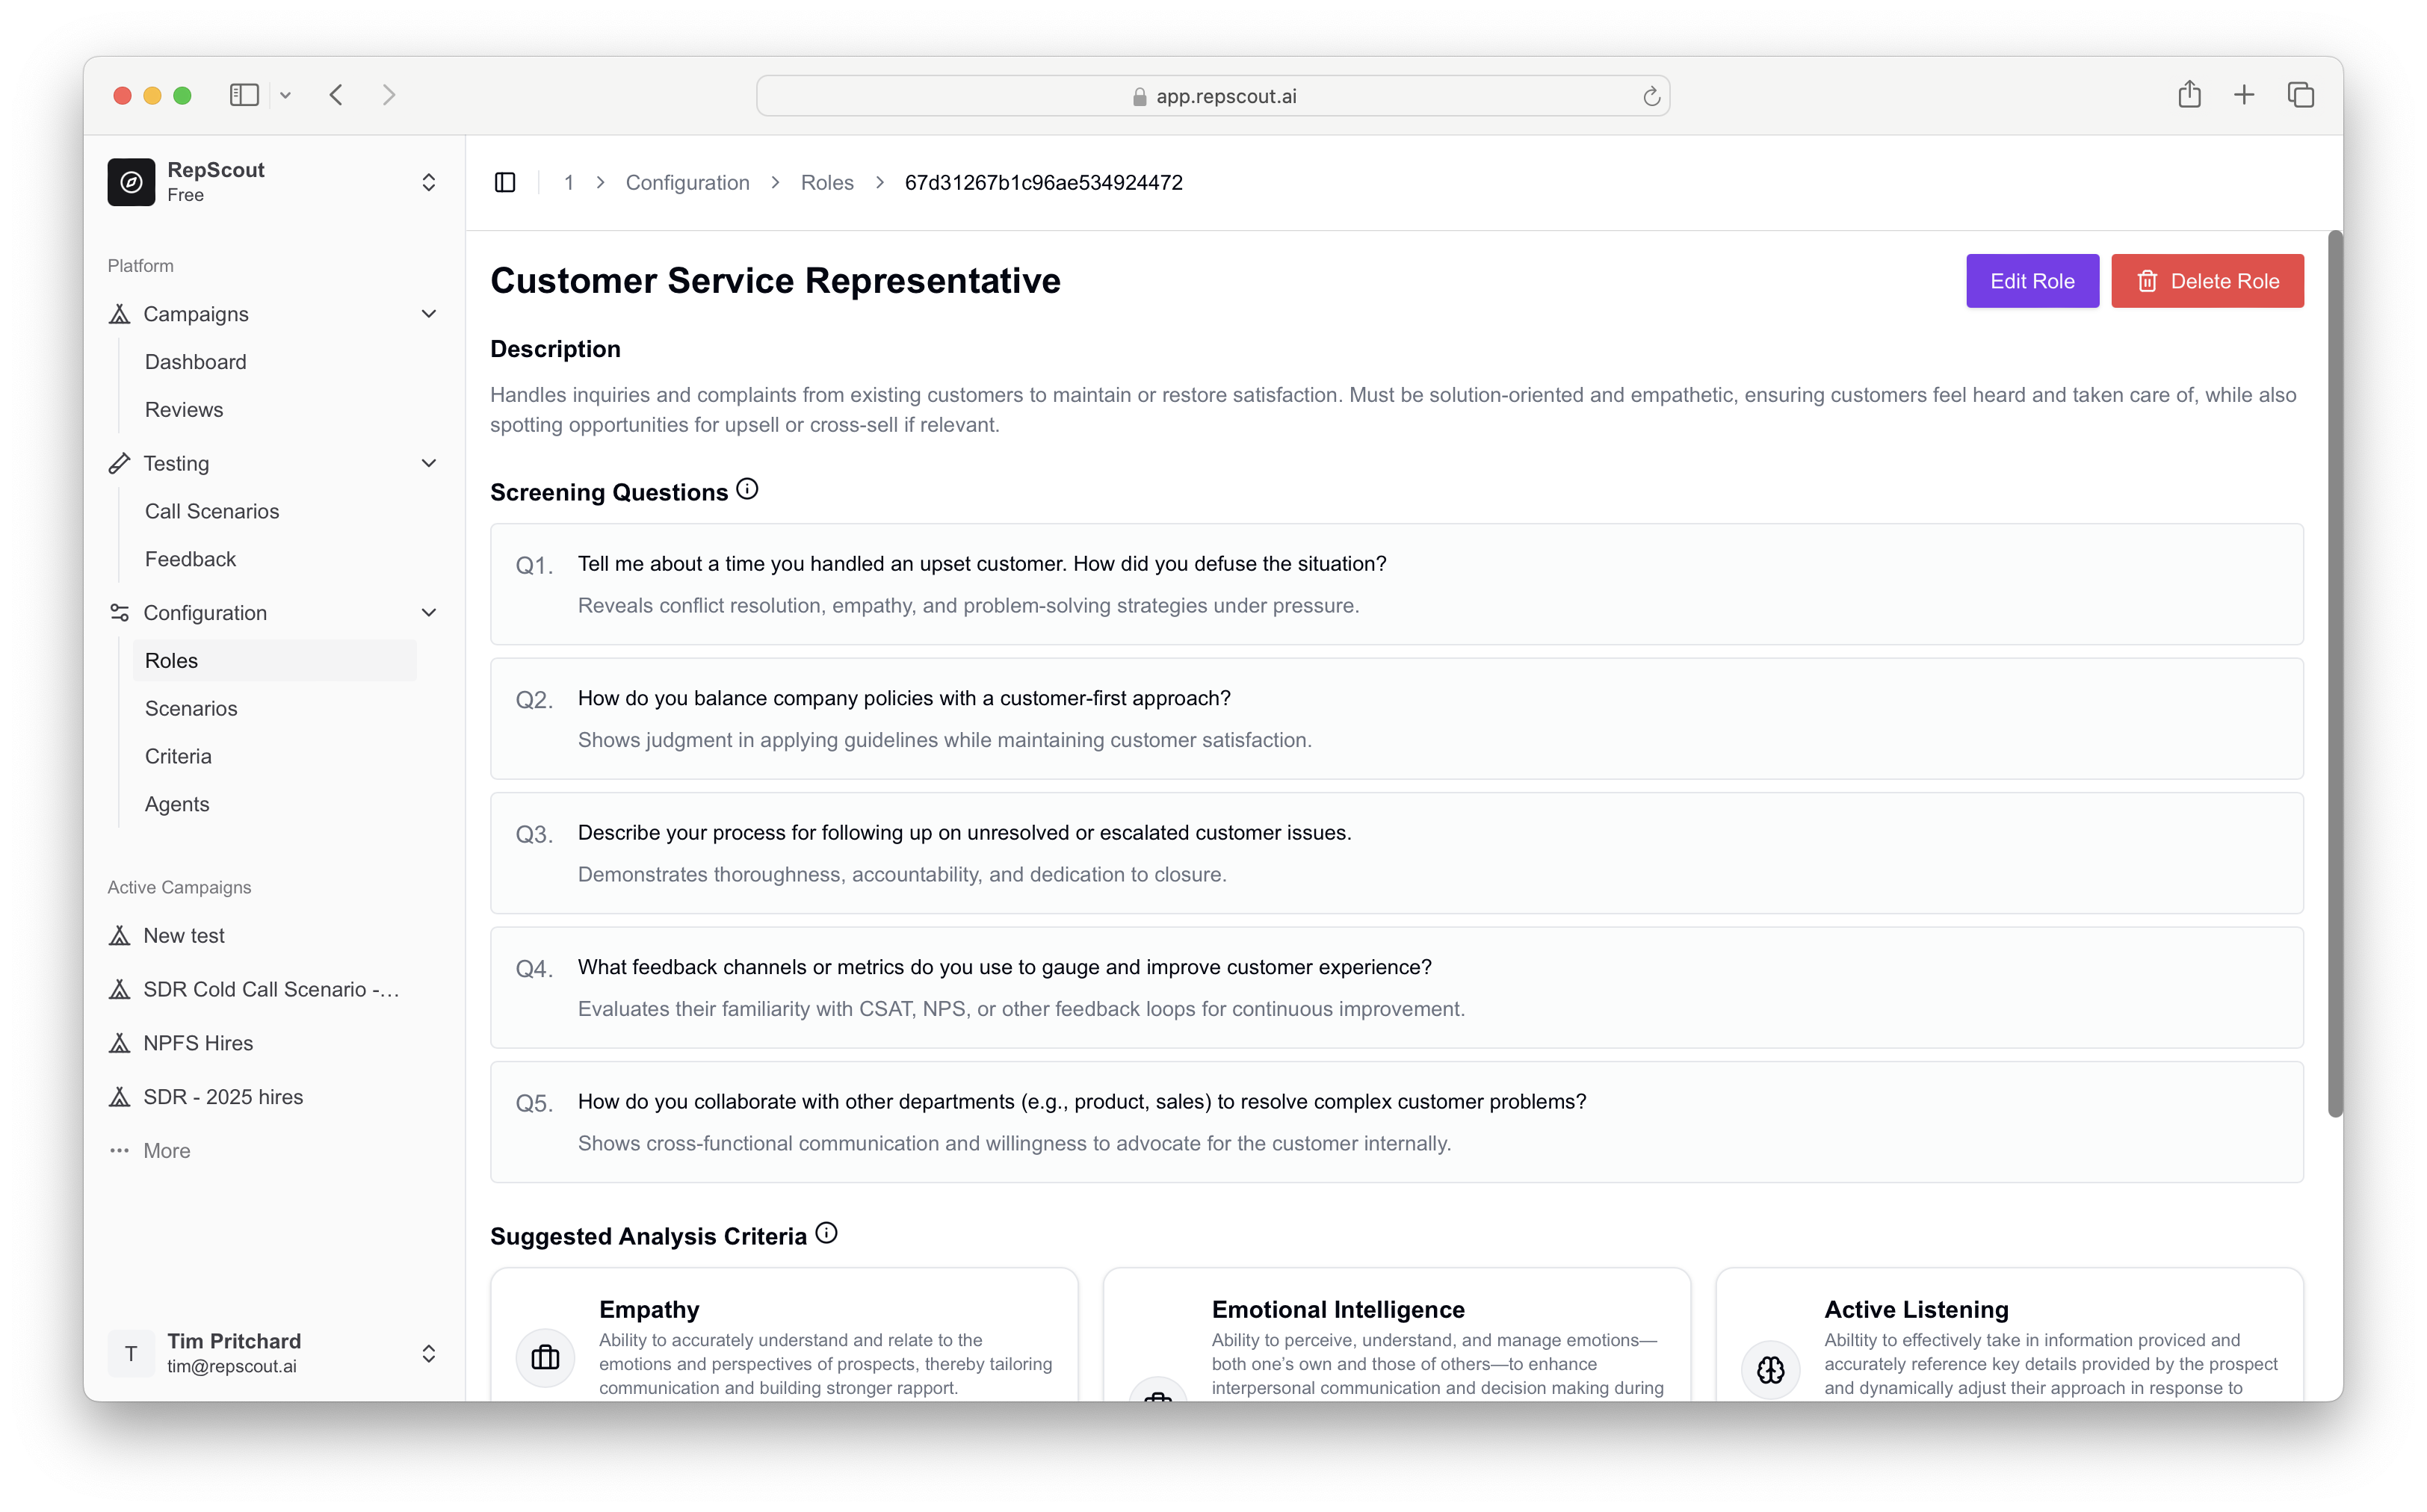
Task: Click the Empathy briefcase icon
Action: pos(545,1357)
